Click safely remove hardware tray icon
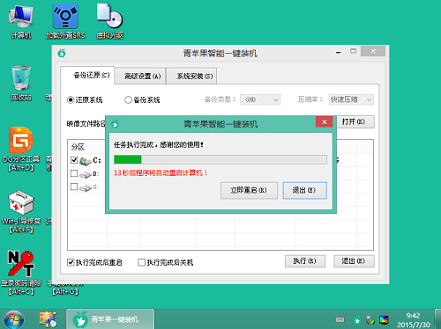Screen dimensions: 441x329 (370, 320)
